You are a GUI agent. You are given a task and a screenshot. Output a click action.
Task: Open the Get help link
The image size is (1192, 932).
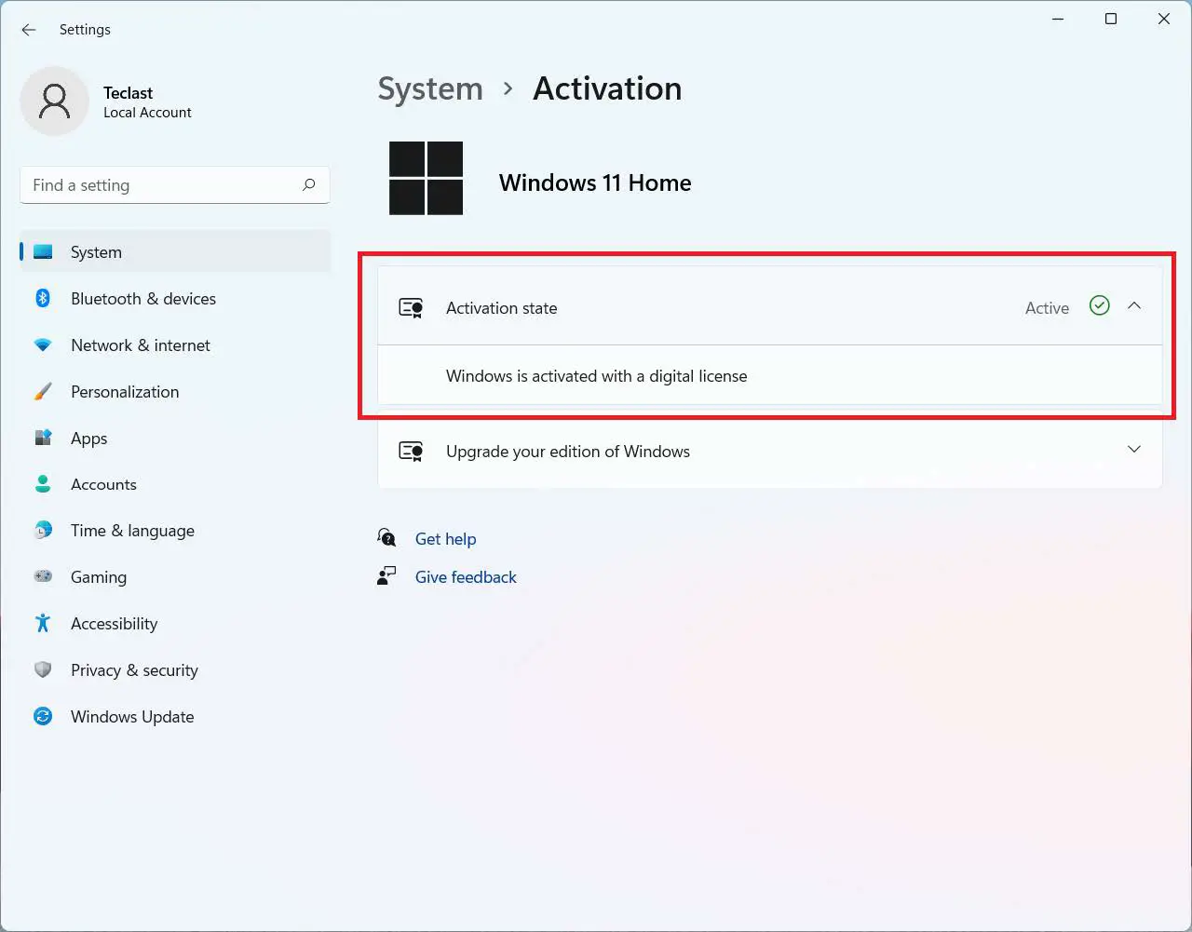point(446,538)
